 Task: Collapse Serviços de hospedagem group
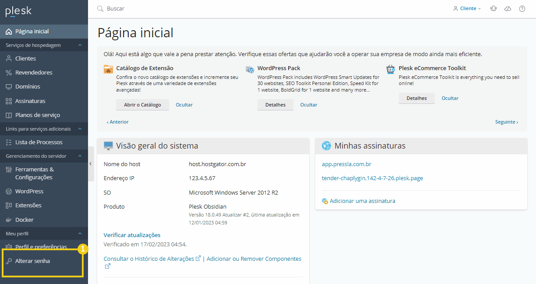pos(80,45)
